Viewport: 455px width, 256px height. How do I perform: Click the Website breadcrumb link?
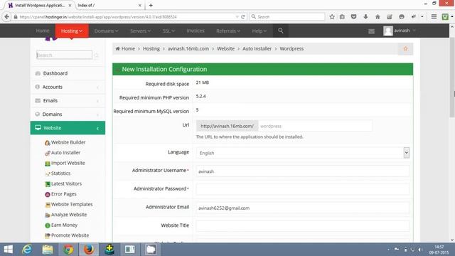[x=225, y=49]
